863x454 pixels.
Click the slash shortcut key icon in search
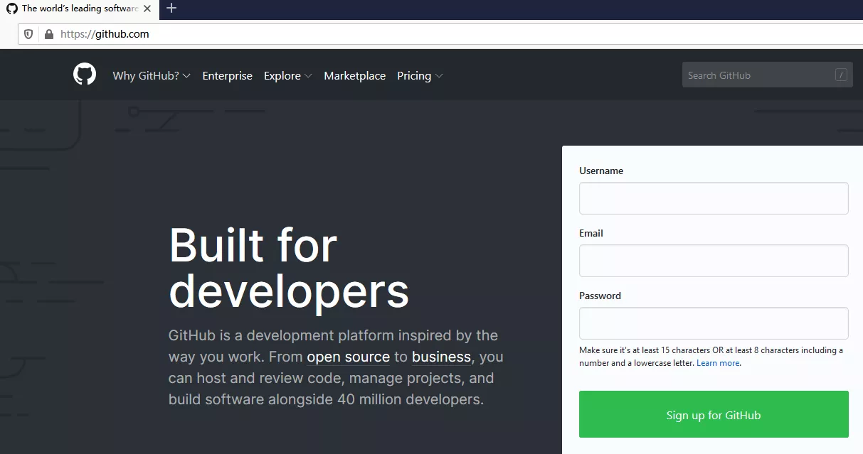point(842,75)
